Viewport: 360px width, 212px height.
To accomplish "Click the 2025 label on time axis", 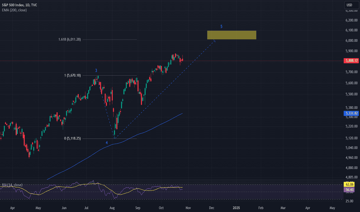I will click(236, 208).
